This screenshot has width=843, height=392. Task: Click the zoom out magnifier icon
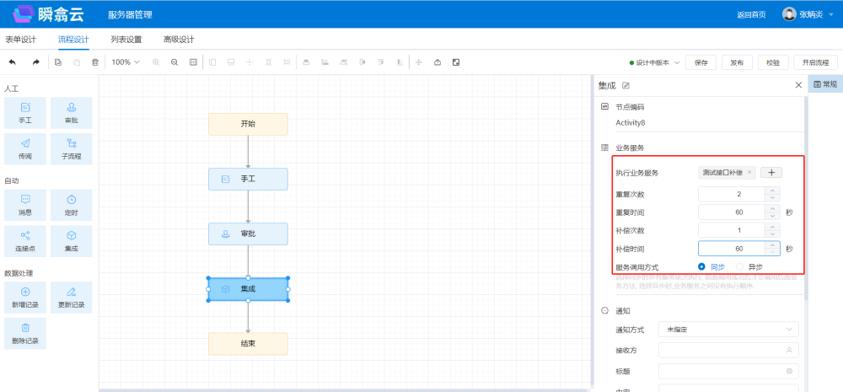pyautogui.click(x=175, y=62)
